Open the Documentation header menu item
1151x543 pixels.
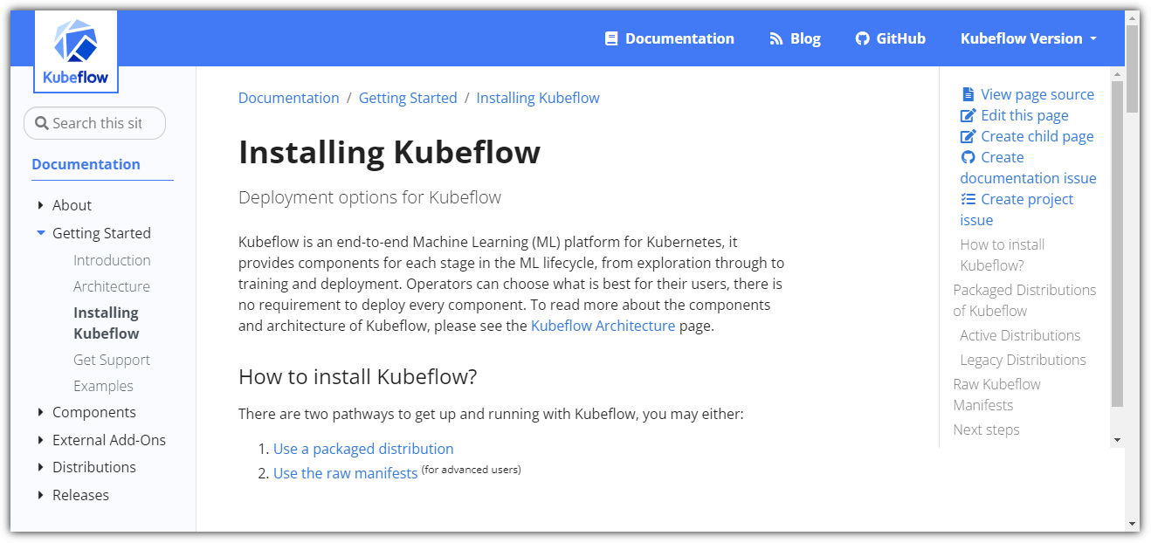(x=669, y=38)
